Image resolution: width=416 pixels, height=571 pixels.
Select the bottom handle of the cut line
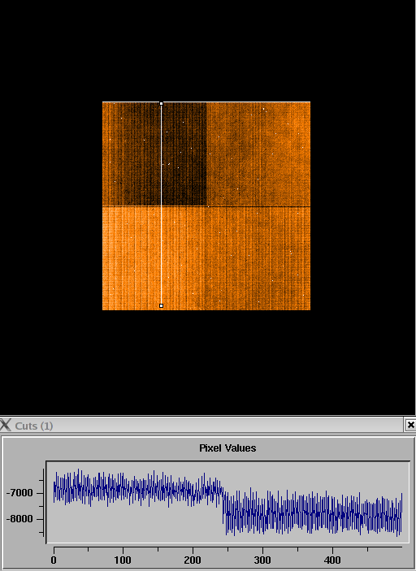162,306
